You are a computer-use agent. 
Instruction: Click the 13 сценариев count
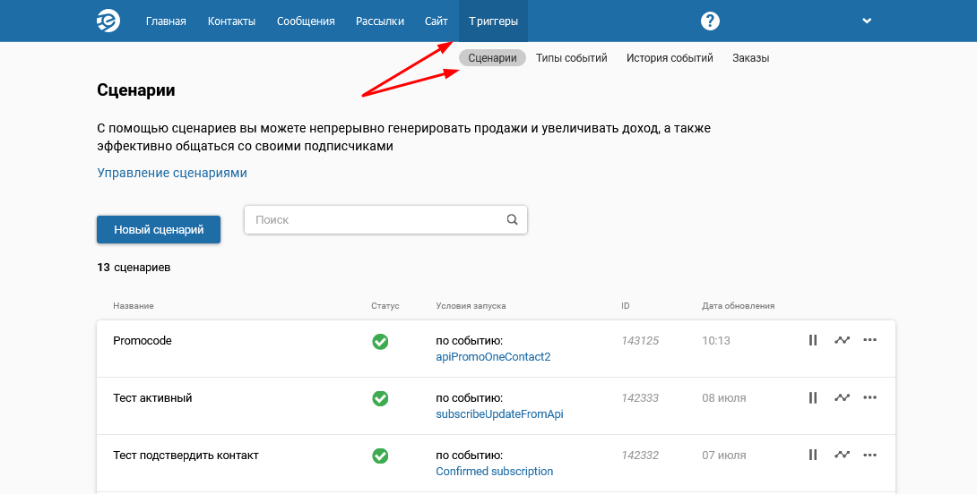pyautogui.click(x=134, y=268)
